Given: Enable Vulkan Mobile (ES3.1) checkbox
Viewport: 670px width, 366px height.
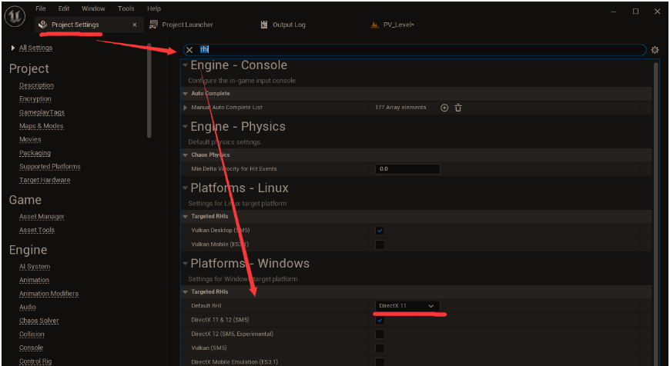Looking at the screenshot, I should tap(380, 245).
